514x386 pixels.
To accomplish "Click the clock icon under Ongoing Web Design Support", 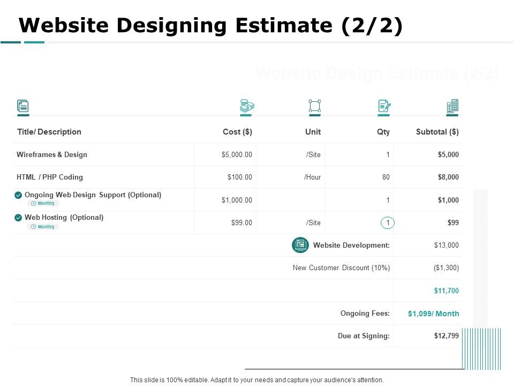I will (34, 203).
